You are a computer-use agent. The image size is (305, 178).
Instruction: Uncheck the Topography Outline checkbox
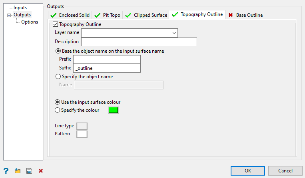point(56,24)
